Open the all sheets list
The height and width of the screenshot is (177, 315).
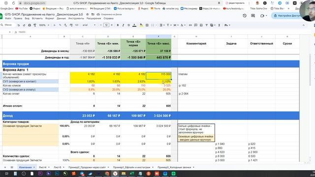tap(12, 167)
